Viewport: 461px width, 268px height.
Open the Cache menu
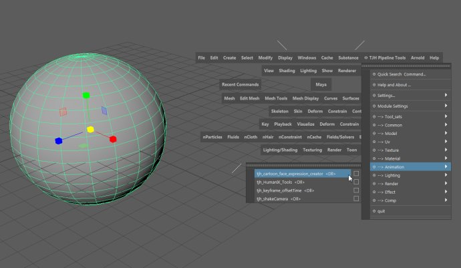[x=327, y=58]
